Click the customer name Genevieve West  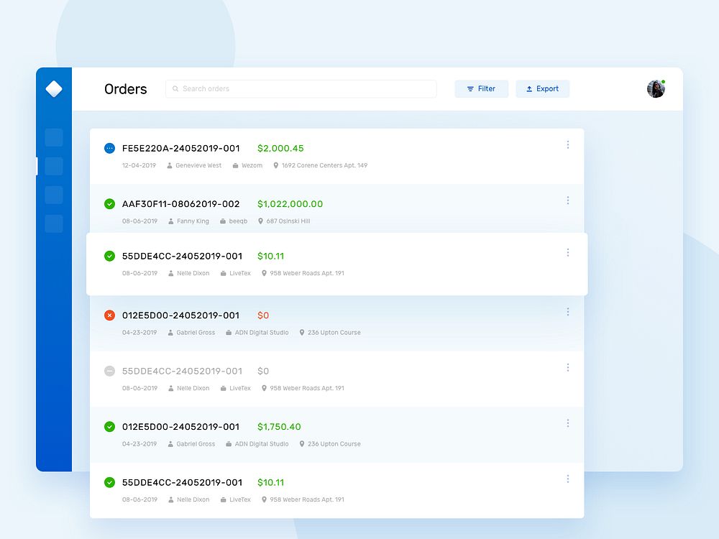pos(198,165)
